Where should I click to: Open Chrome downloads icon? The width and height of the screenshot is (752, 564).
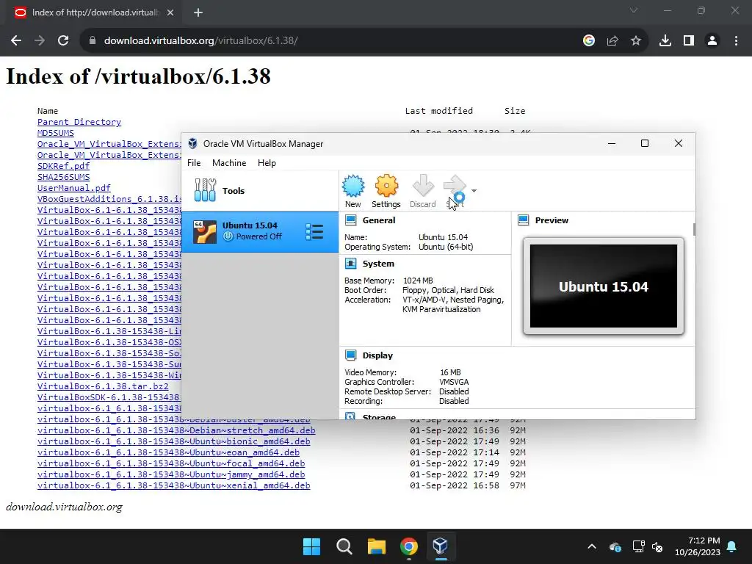(665, 41)
